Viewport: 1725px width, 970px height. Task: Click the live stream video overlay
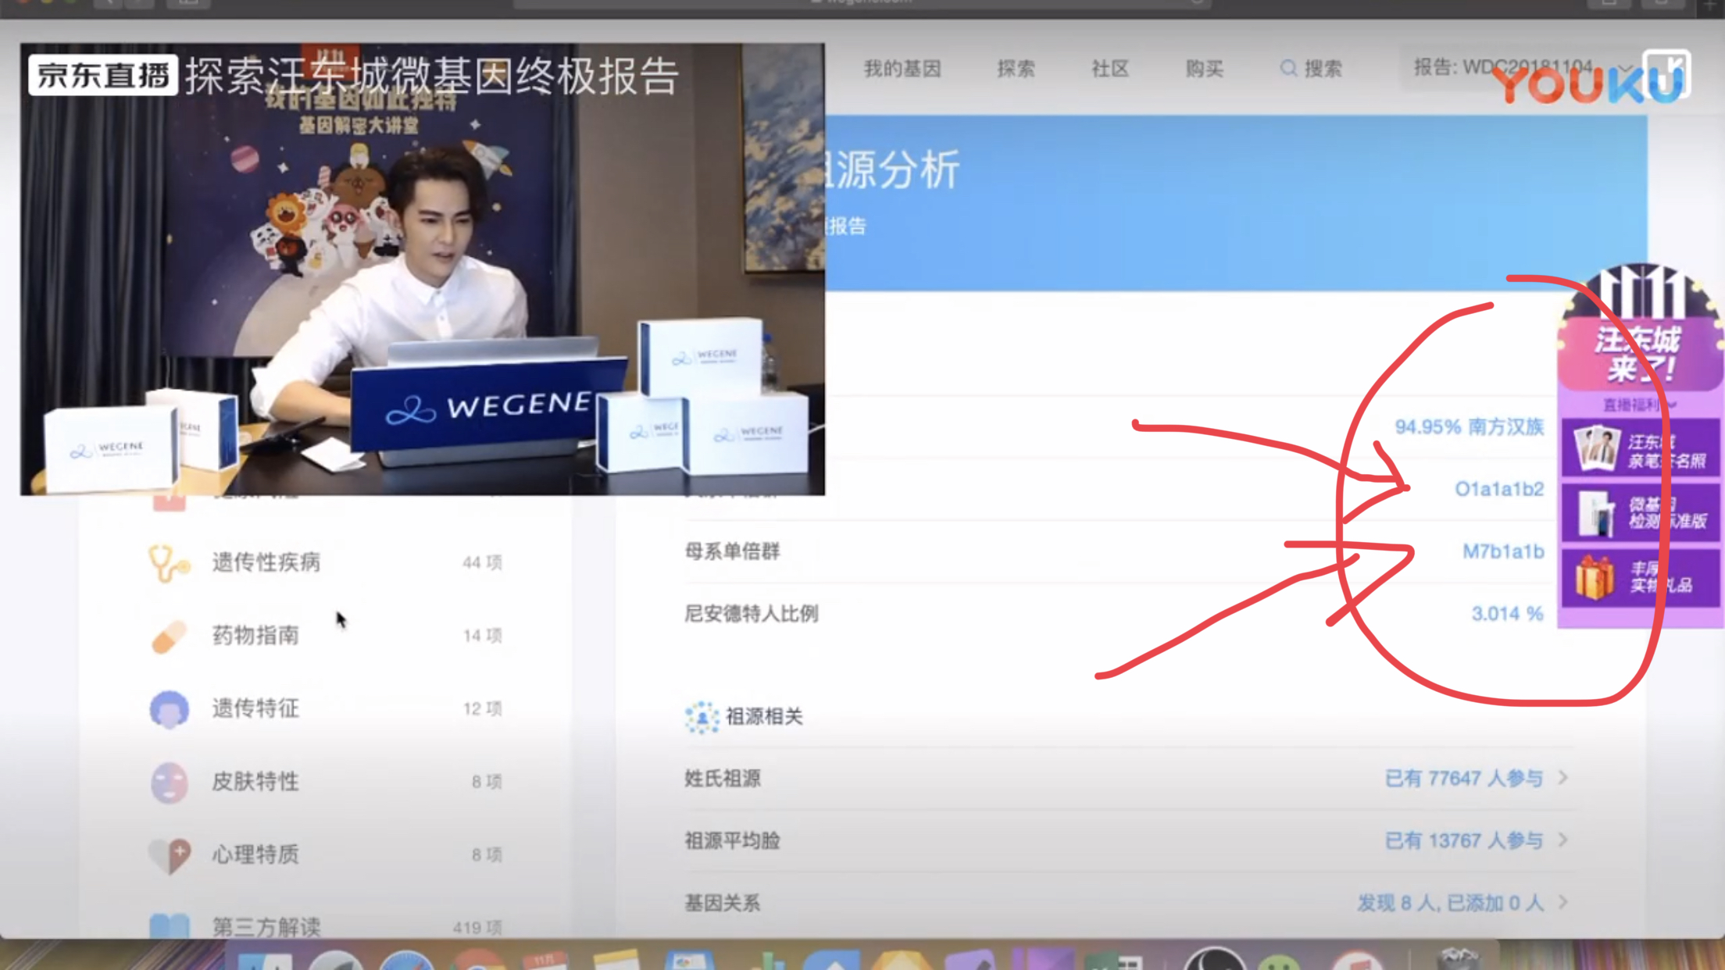[422, 269]
